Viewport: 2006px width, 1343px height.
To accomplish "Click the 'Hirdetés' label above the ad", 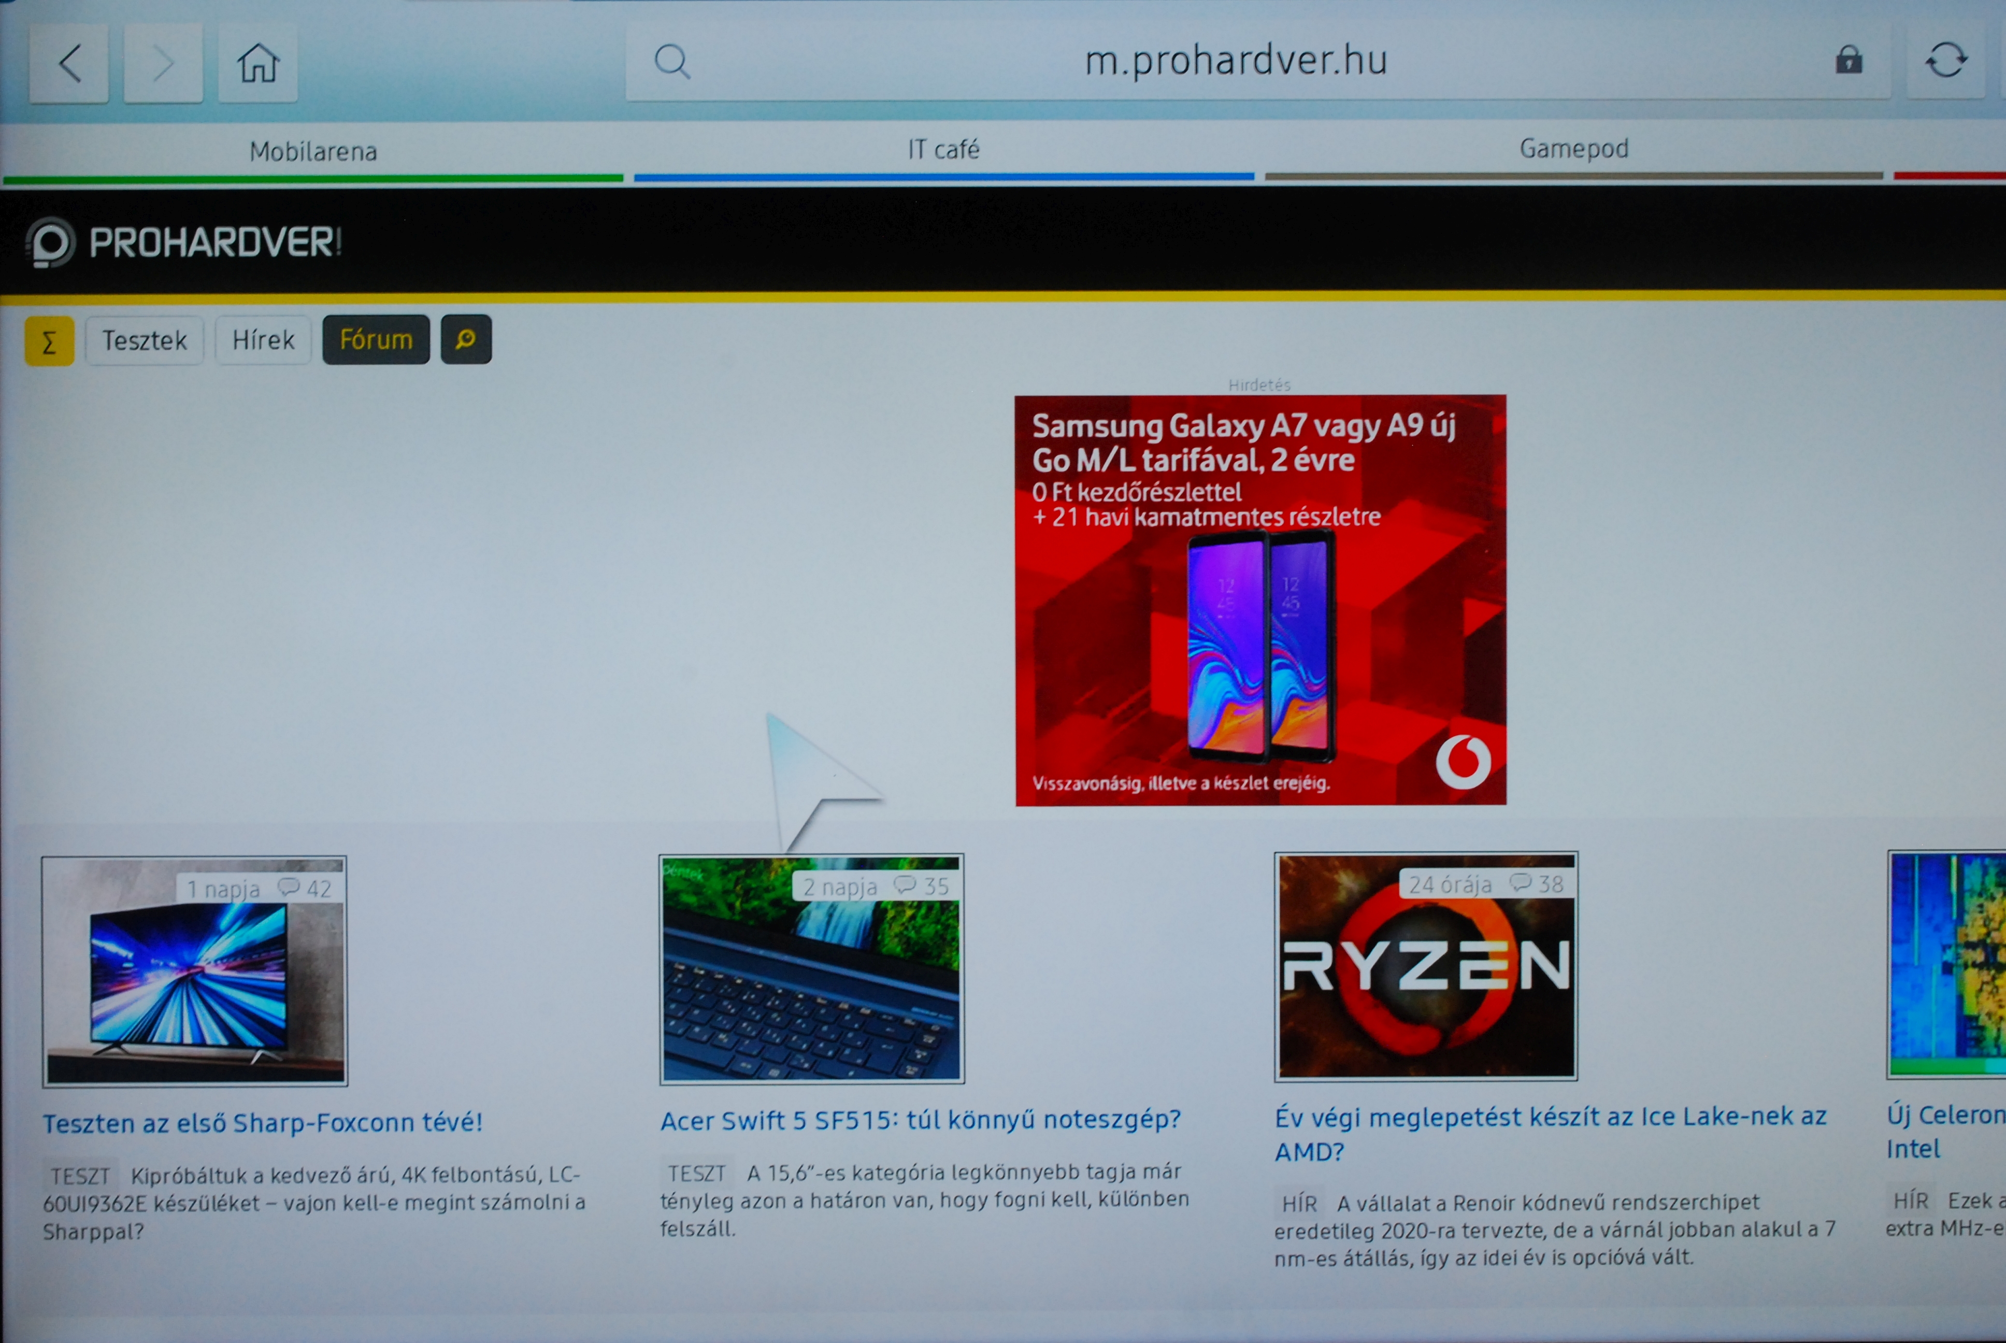I will click(x=1258, y=385).
